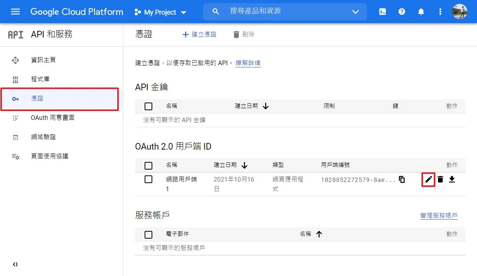
Task: Open the 管理服務帳戶 link
Action: [439, 216]
